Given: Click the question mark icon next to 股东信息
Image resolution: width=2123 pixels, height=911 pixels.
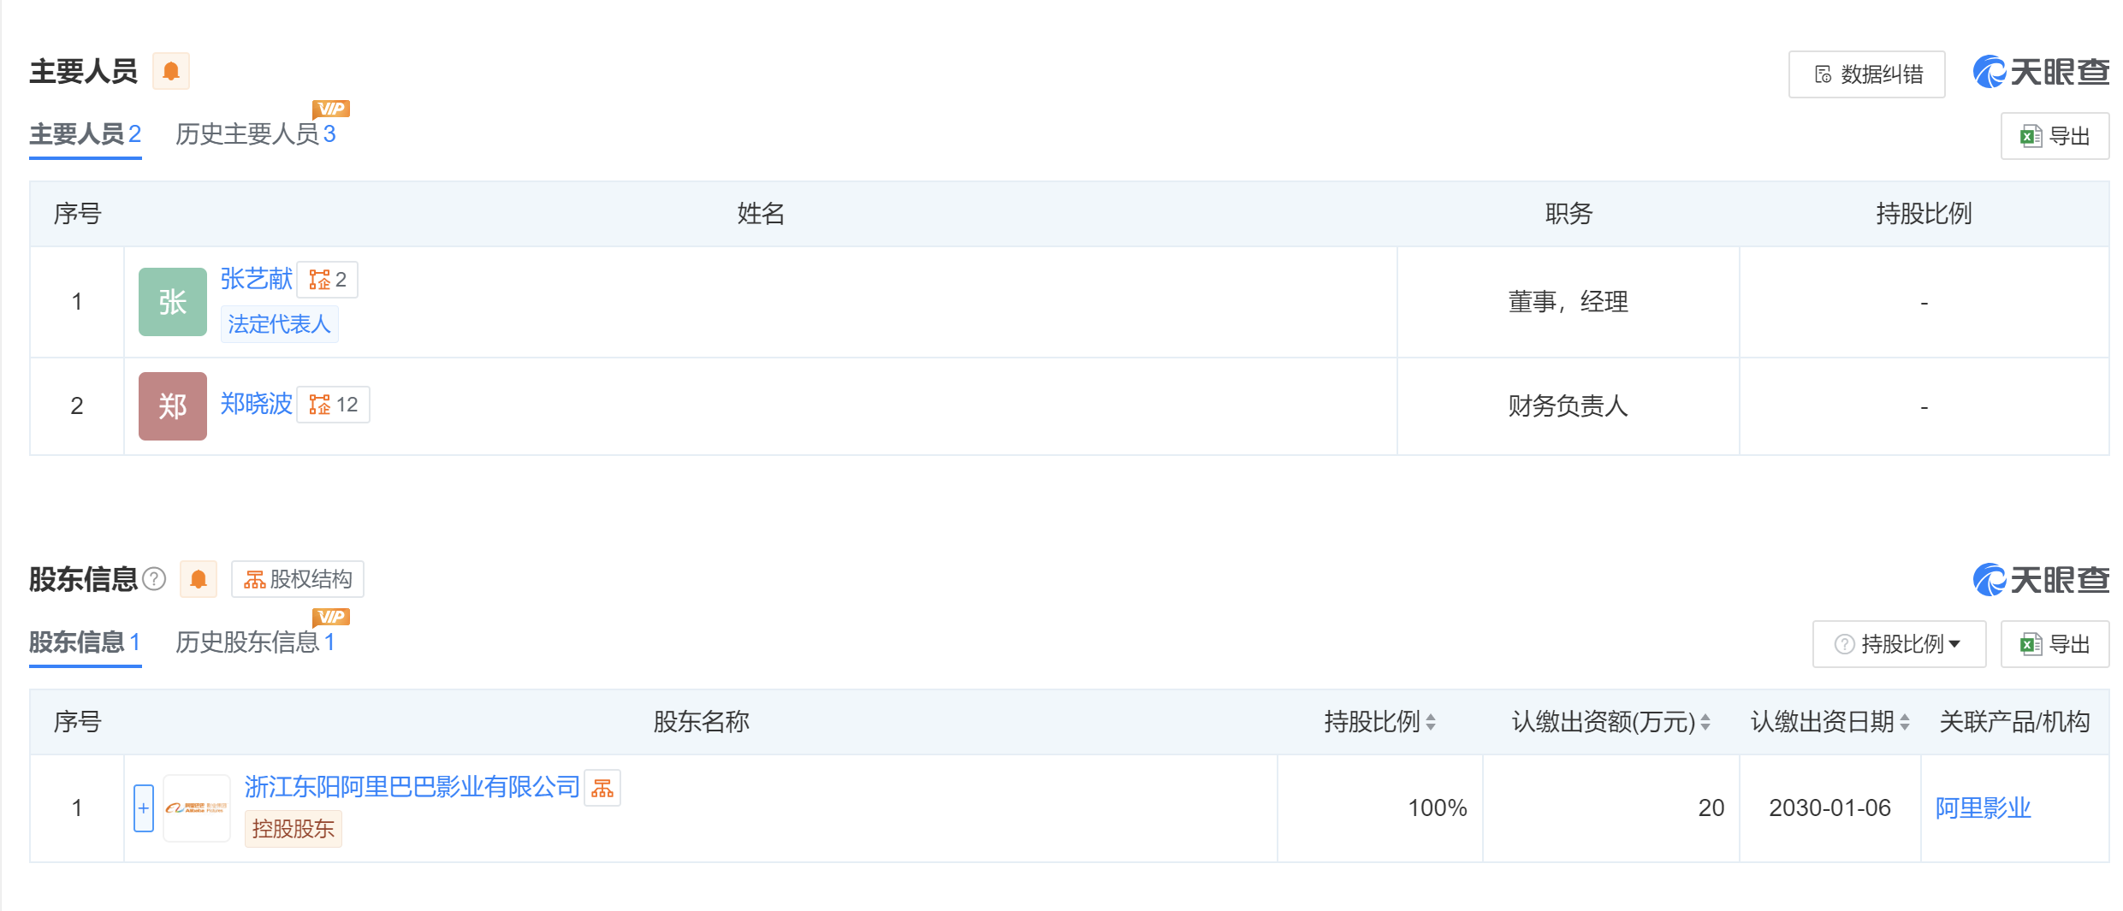Looking at the screenshot, I should click(155, 579).
